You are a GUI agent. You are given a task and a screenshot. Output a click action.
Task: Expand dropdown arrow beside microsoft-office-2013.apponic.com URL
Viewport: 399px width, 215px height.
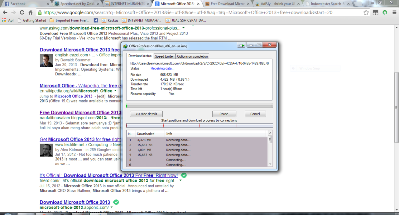pyautogui.click(x=112, y=208)
